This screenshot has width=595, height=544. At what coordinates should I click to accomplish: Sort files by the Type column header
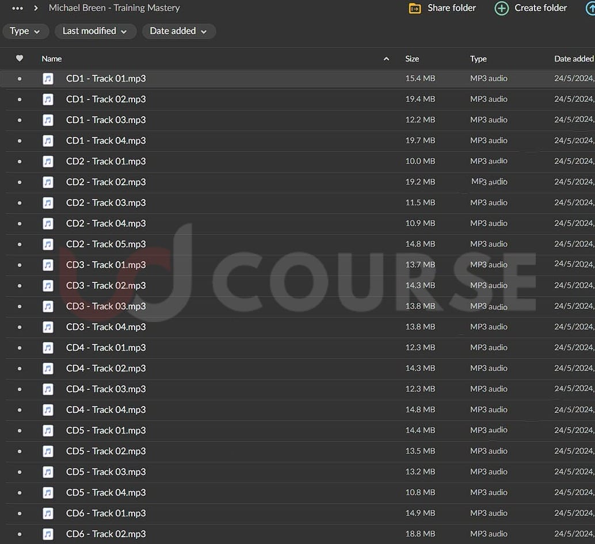[478, 59]
